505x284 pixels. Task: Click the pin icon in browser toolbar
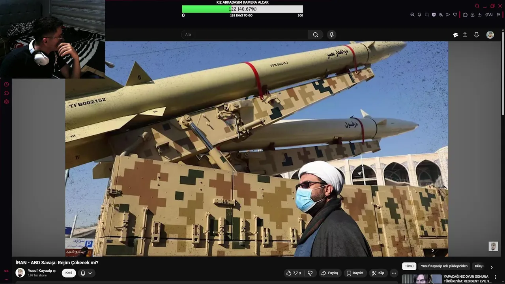419,15
